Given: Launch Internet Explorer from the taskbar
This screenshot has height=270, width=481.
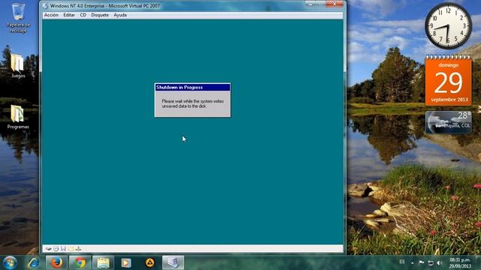Looking at the screenshot, I should click(x=33, y=262).
